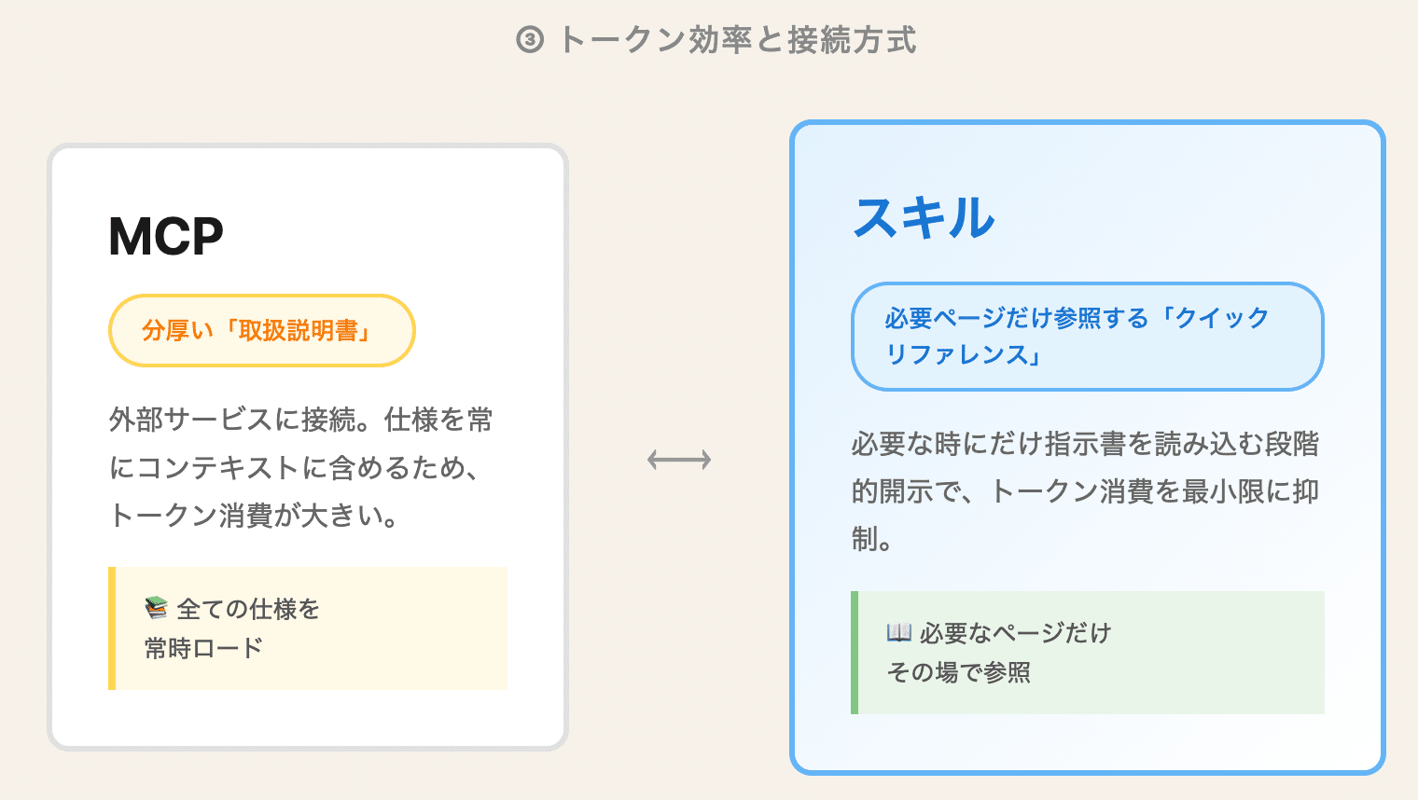Click the yellow left border bar of the MCP callout
Screen dimensions: 1418x800
(112, 628)
